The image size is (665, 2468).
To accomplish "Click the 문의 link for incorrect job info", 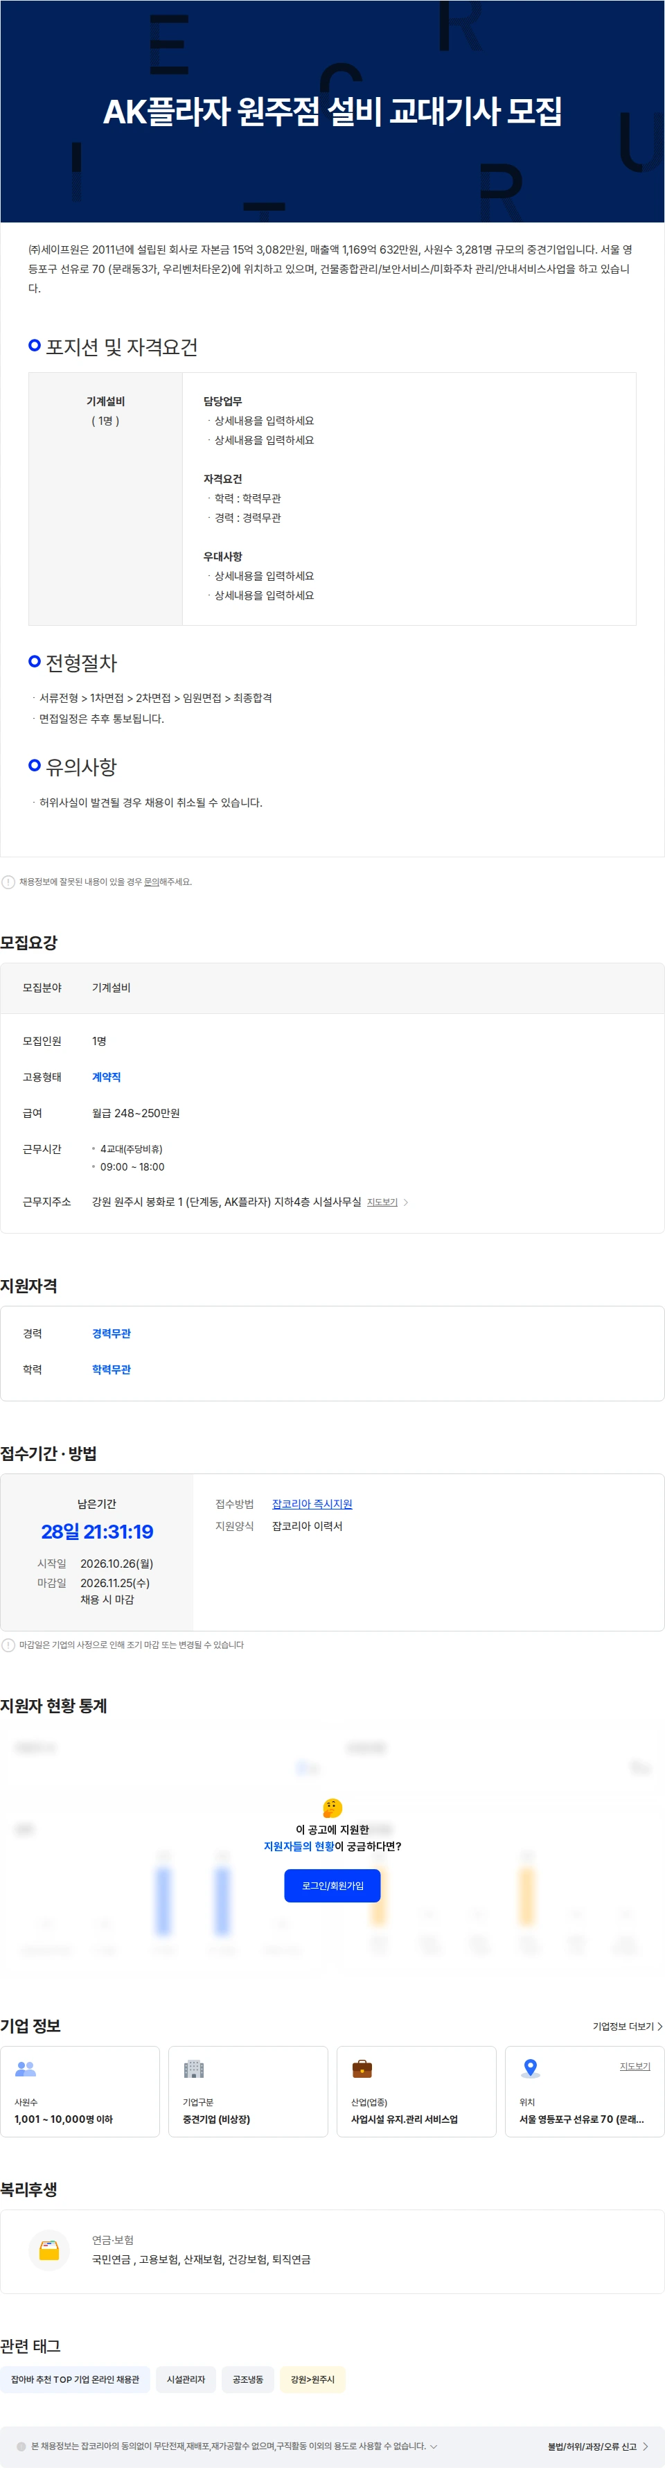I will point(152,882).
